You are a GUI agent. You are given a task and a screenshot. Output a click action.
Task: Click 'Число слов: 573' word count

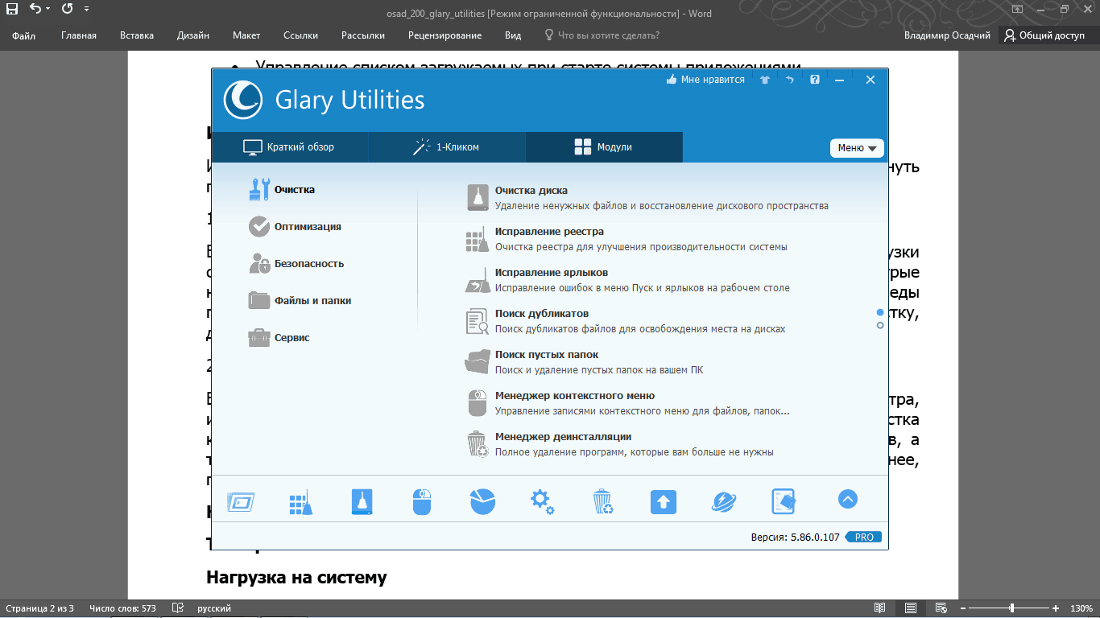(122, 608)
